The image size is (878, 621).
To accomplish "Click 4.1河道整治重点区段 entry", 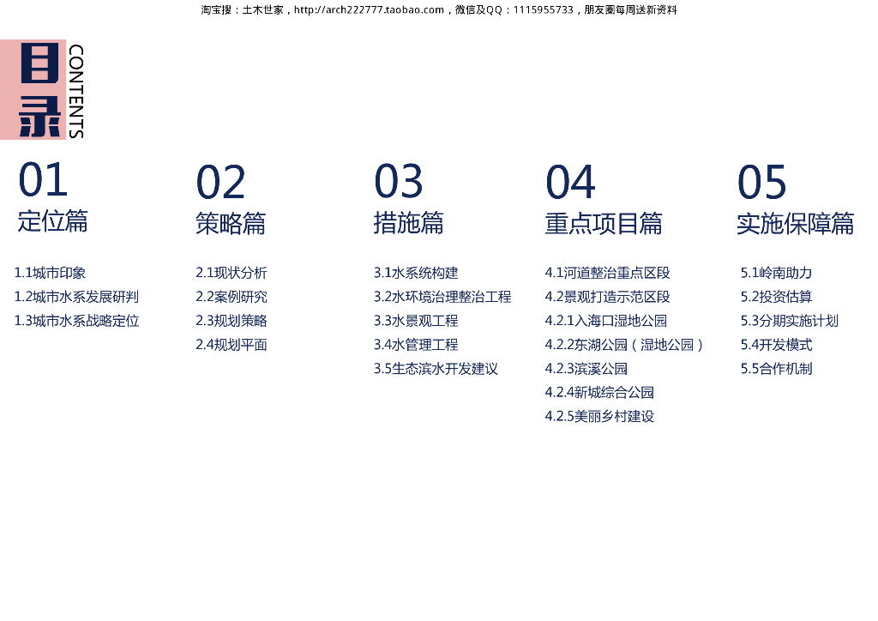I will [x=608, y=274].
